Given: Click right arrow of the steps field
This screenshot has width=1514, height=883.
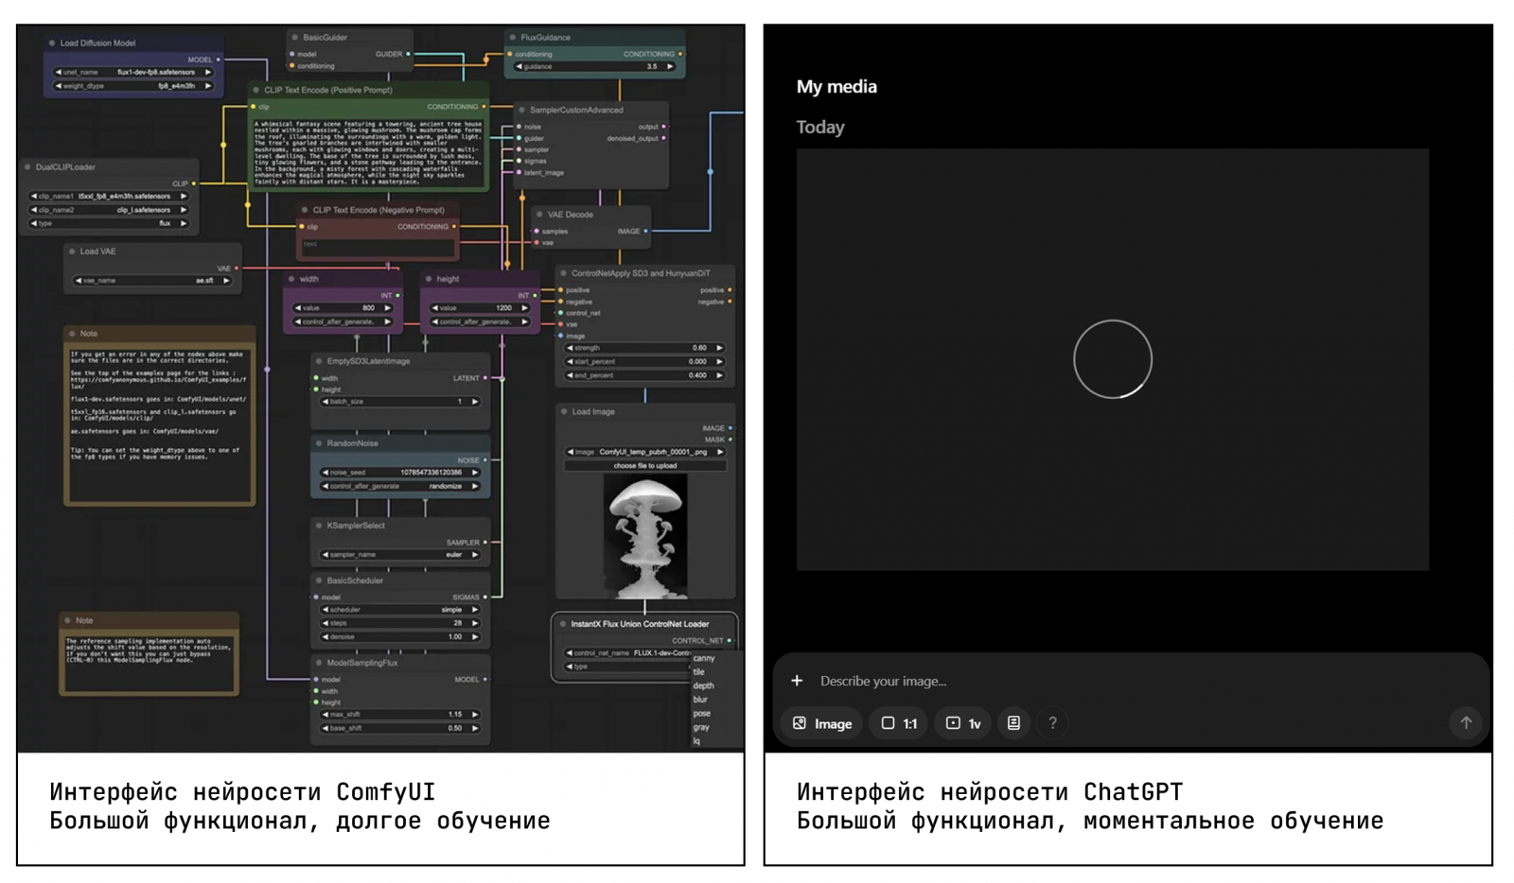Looking at the screenshot, I should coord(475,623).
